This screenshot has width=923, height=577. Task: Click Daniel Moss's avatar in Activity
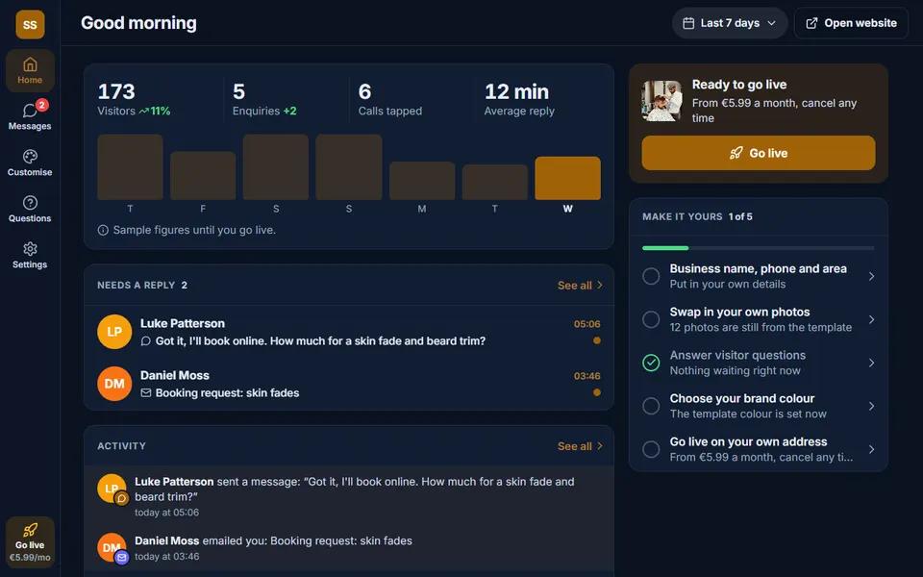112,547
